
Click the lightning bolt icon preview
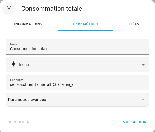point(13,64)
